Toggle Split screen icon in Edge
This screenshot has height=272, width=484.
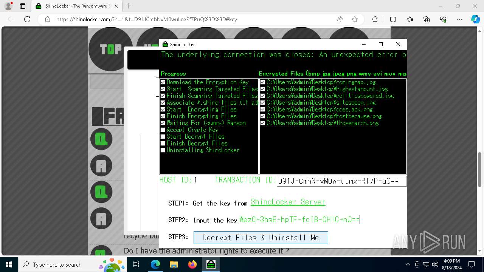tap(393, 19)
